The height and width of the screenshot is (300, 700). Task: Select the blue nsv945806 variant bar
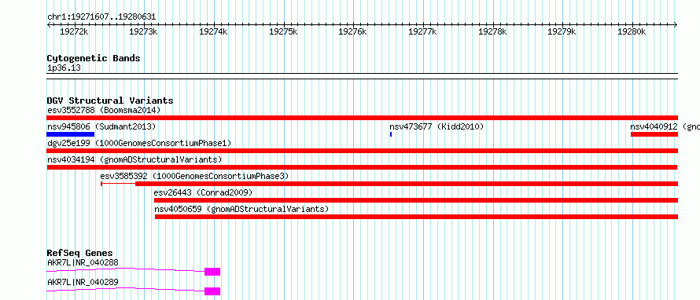[71, 134]
